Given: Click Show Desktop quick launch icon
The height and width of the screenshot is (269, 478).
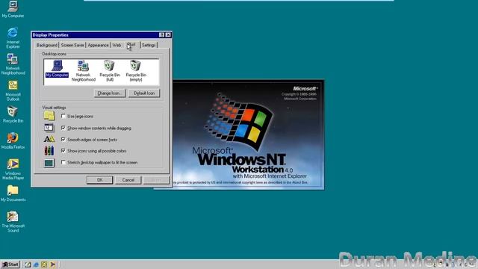Looking at the screenshot, I should pyautogui.click(x=28, y=265).
